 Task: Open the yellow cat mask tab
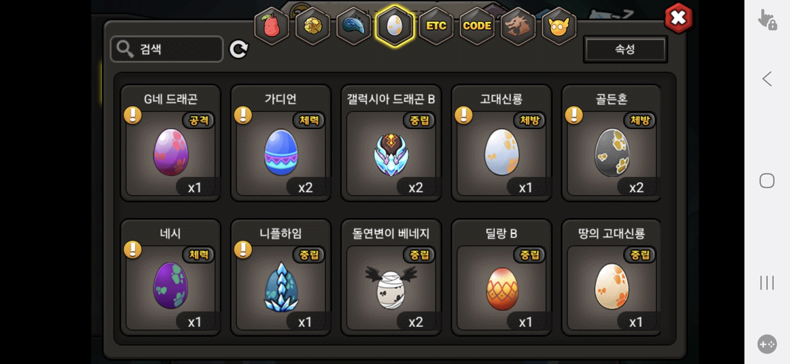[x=559, y=26]
